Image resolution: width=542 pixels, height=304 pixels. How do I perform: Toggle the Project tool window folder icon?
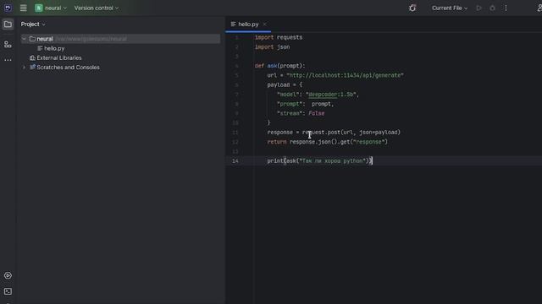pyautogui.click(x=8, y=24)
